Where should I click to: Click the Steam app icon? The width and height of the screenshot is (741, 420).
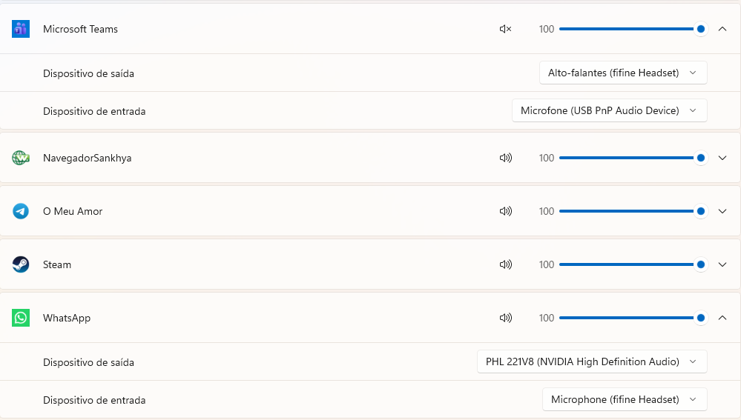[21, 264]
